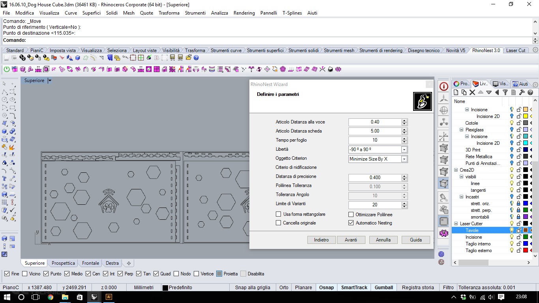
Task: Move layer up with the up triangle icon
Action: (481, 92)
